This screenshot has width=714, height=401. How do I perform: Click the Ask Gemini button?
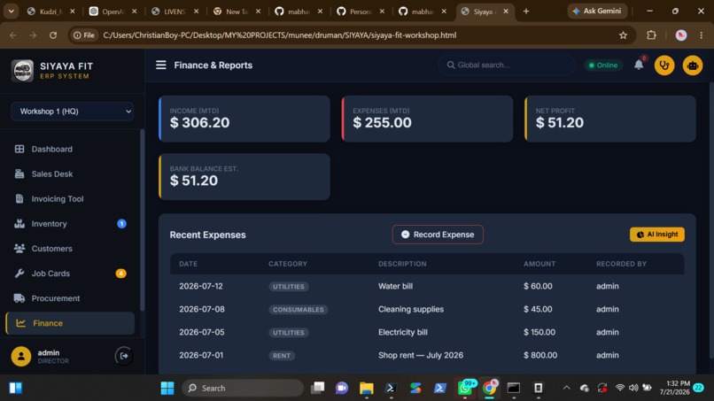tap(597, 11)
